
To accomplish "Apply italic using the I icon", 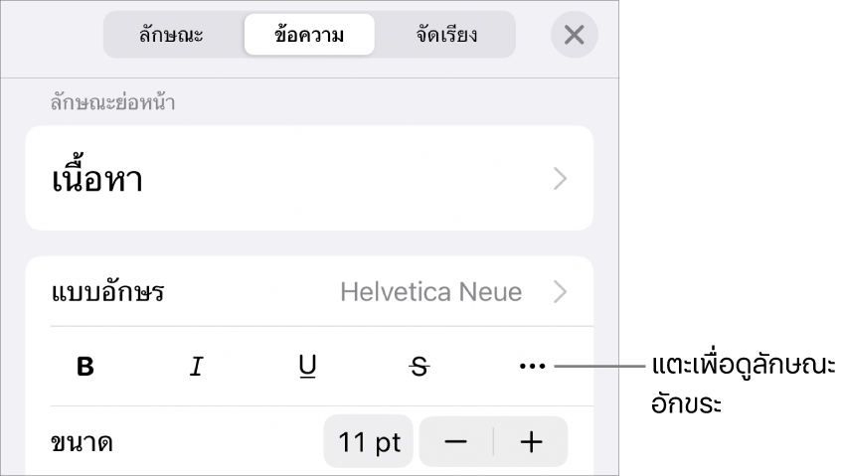I will pos(196,367).
